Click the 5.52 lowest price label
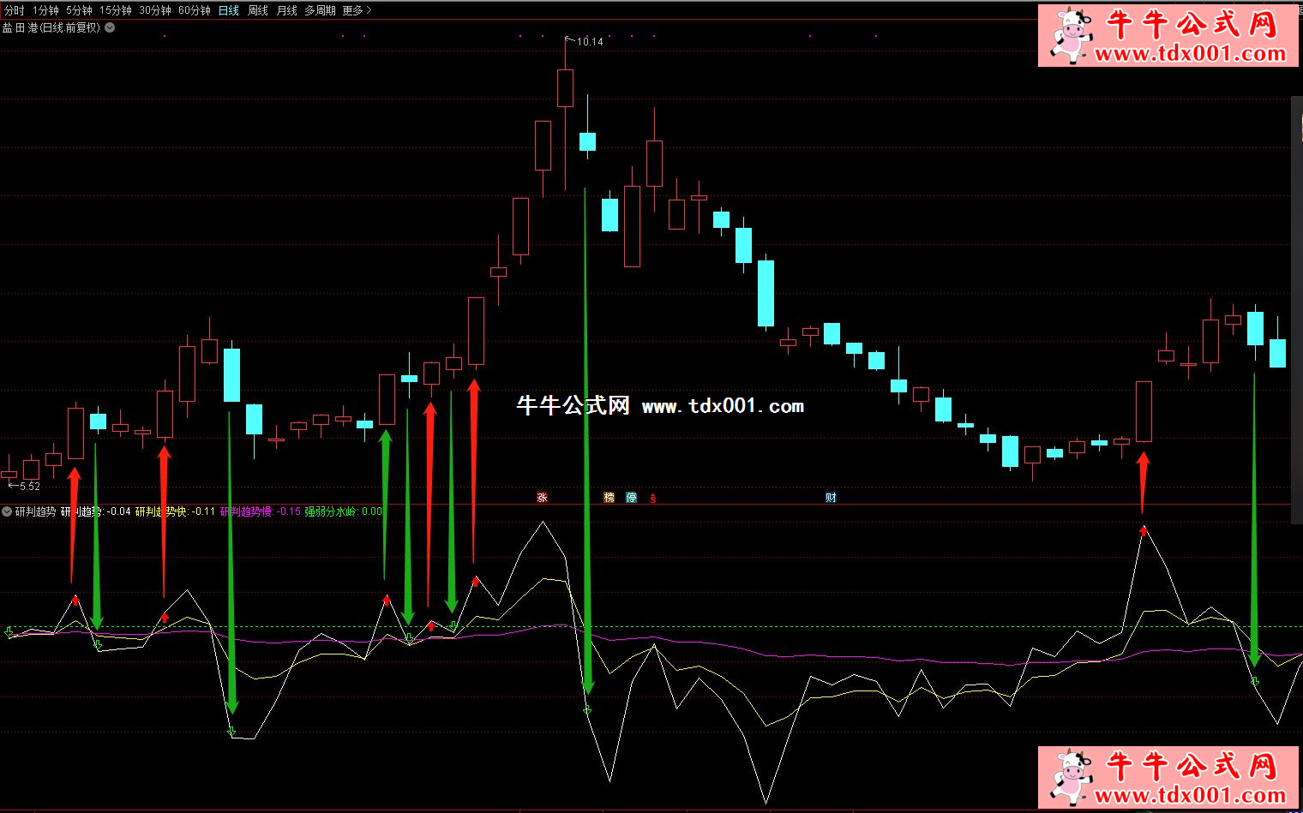The image size is (1303, 813). point(29,486)
